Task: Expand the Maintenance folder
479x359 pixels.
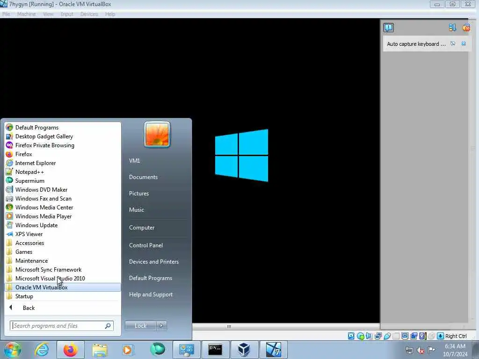Action: pos(63,261)
